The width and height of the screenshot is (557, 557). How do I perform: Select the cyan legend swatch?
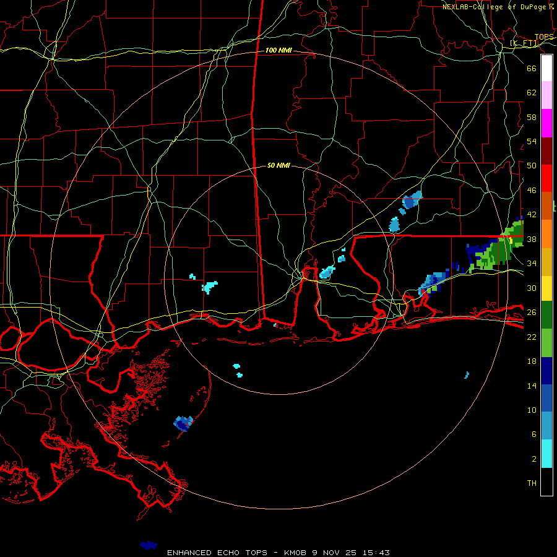pos(546,453)
